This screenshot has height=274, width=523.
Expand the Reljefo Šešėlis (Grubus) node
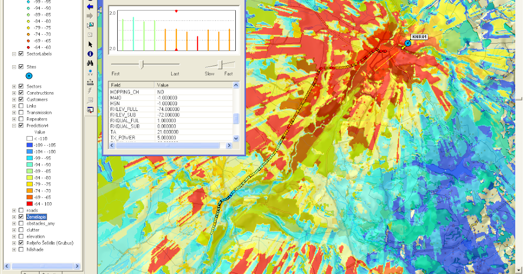[14, 243]
